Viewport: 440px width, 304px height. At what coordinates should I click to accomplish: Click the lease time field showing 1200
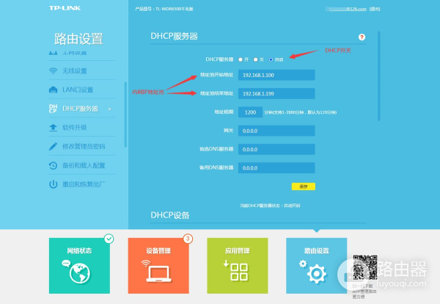[250, 112]
